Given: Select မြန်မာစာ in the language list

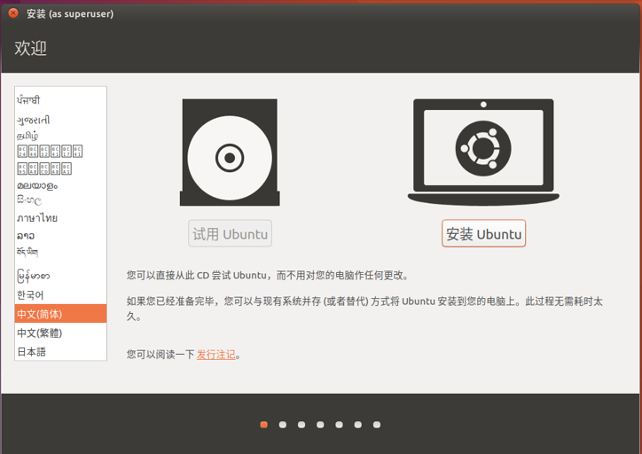Looking at the screenshot, I should (x=60, y=276).
